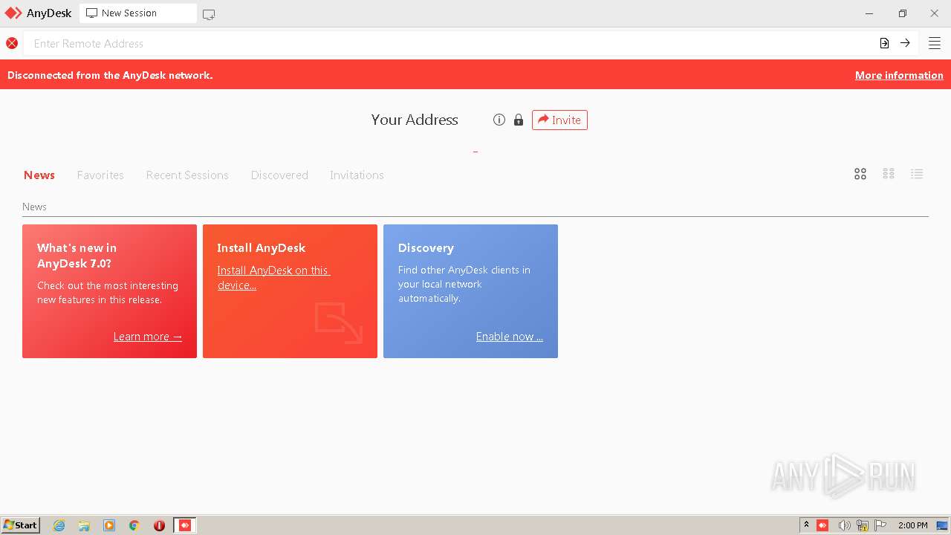The width and height of the screenshot is (951, 535).
Task: Click the AnyDesk logo icon
Action: click(x=13, y=13)
